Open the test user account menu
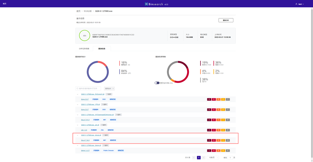The height and width of the screenshot is (162, 313). pos(300,4)
